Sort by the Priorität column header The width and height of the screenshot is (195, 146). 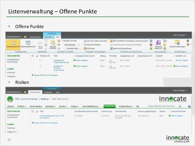click(x=113, y=56)
